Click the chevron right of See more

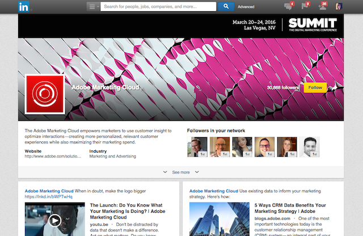(x=197, y=172)
